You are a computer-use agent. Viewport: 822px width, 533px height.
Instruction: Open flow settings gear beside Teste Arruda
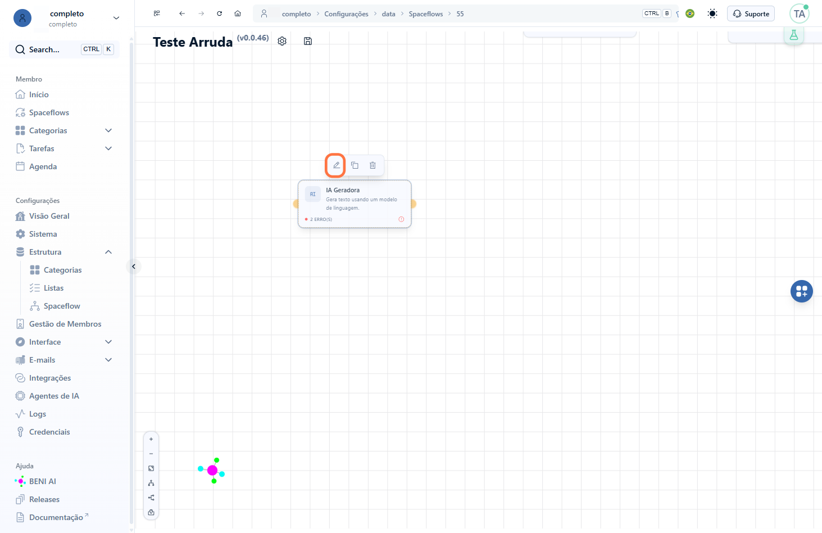coord(282,41)
